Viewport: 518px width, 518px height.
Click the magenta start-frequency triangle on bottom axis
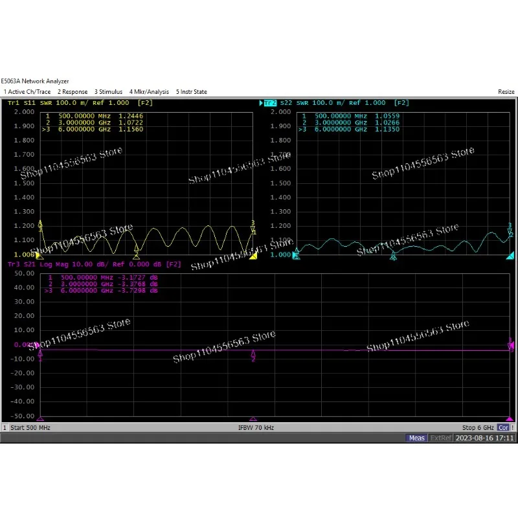(x=40, y=419)
